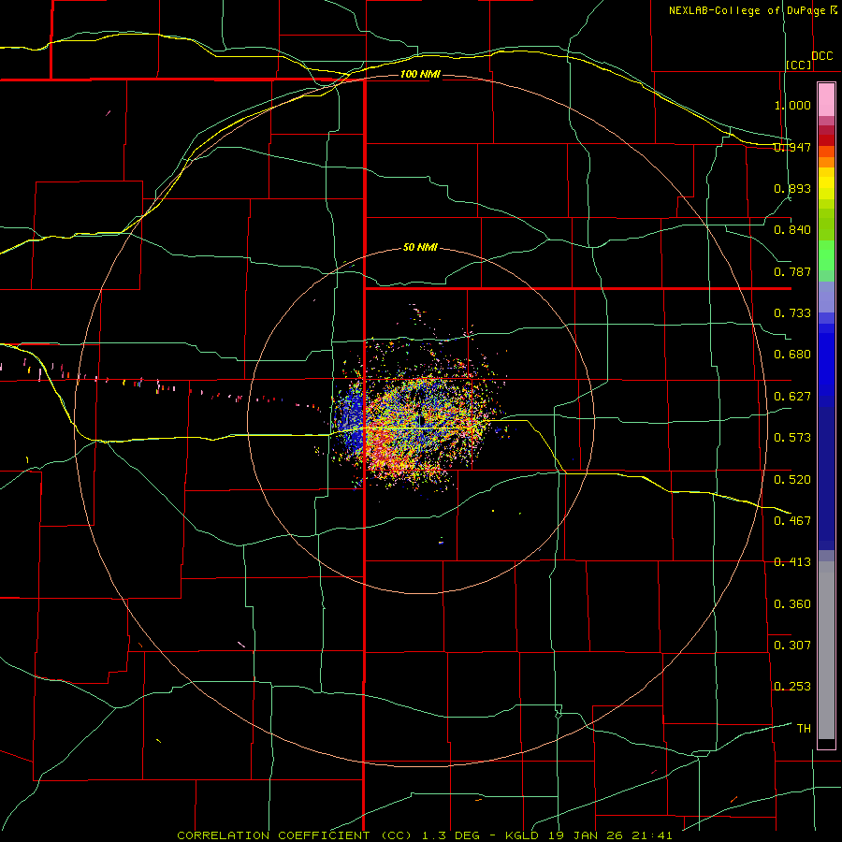Viewport: 842px width, 842px height.
Task: Click the 0.733 value on color scale
Action: click(x=792, y=312)
